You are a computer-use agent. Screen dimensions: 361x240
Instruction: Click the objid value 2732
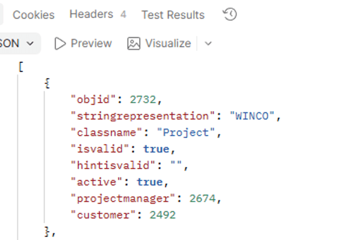(x=143, y=99)
